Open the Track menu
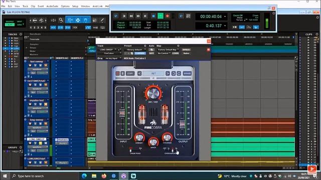 pyautogui.click(x=25, y=6)
